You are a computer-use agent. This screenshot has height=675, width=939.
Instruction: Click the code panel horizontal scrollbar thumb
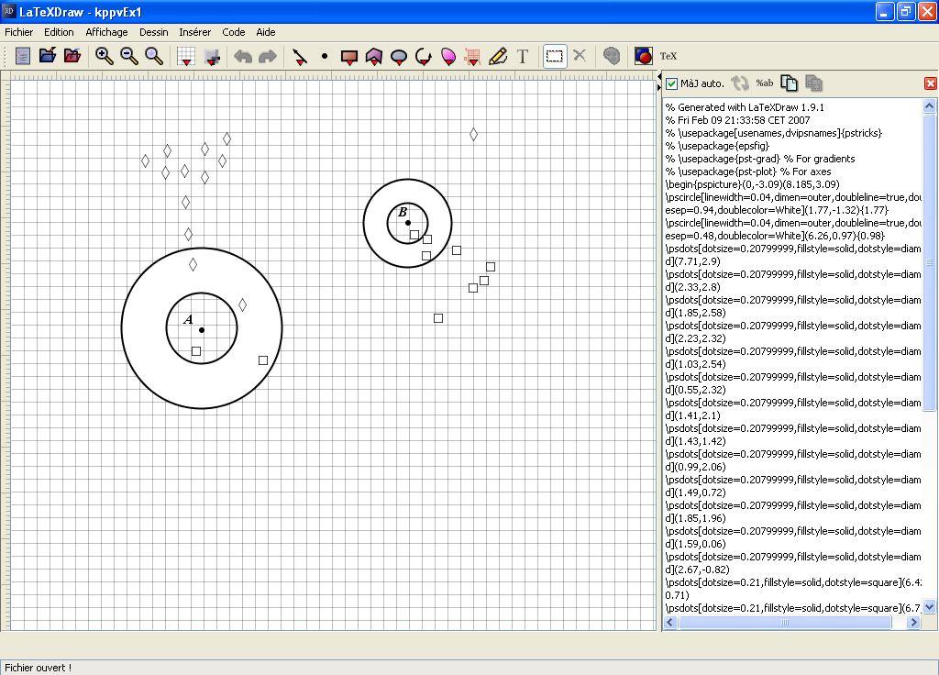tap(785, 623)
